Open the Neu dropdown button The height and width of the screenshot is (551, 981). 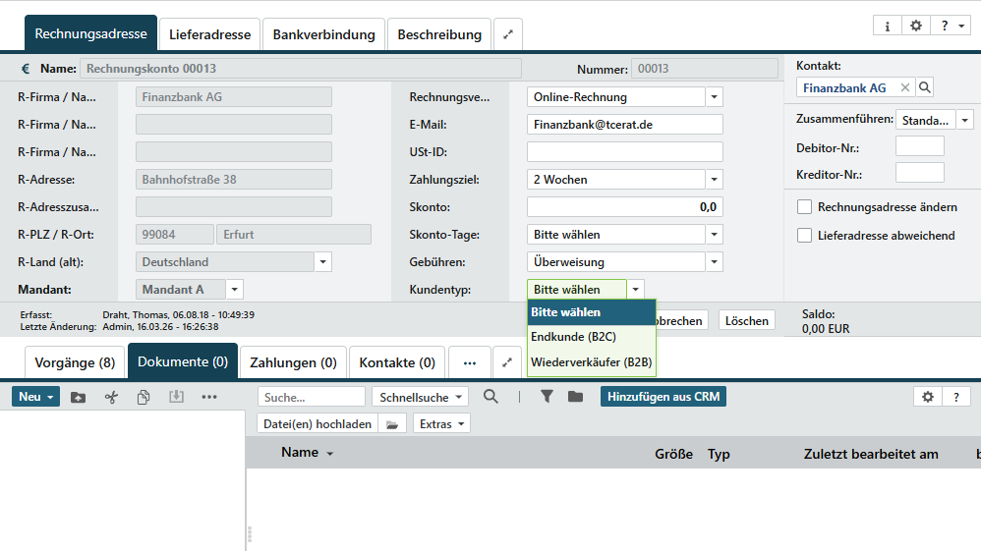tap(35, 397)
